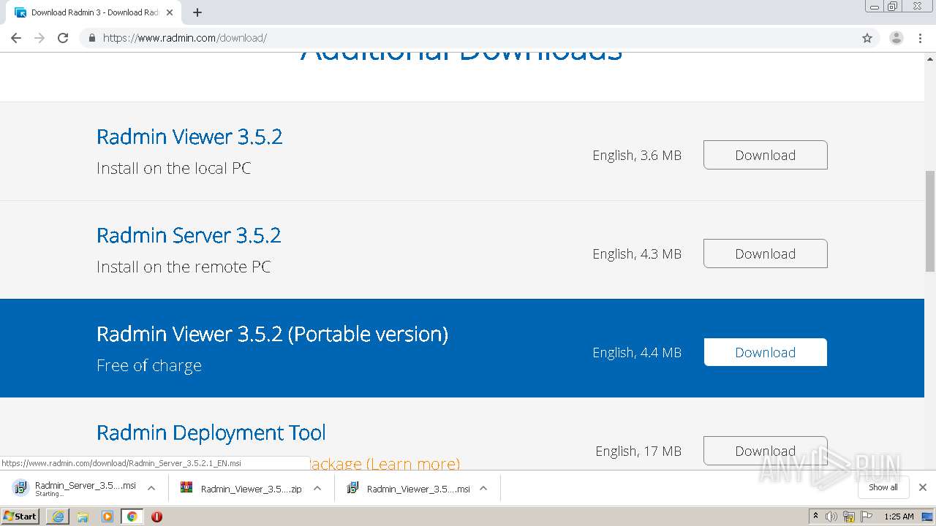The image size is (936, 526).
Task: Click the Install on the local PC text
Action: coord(174,168)
